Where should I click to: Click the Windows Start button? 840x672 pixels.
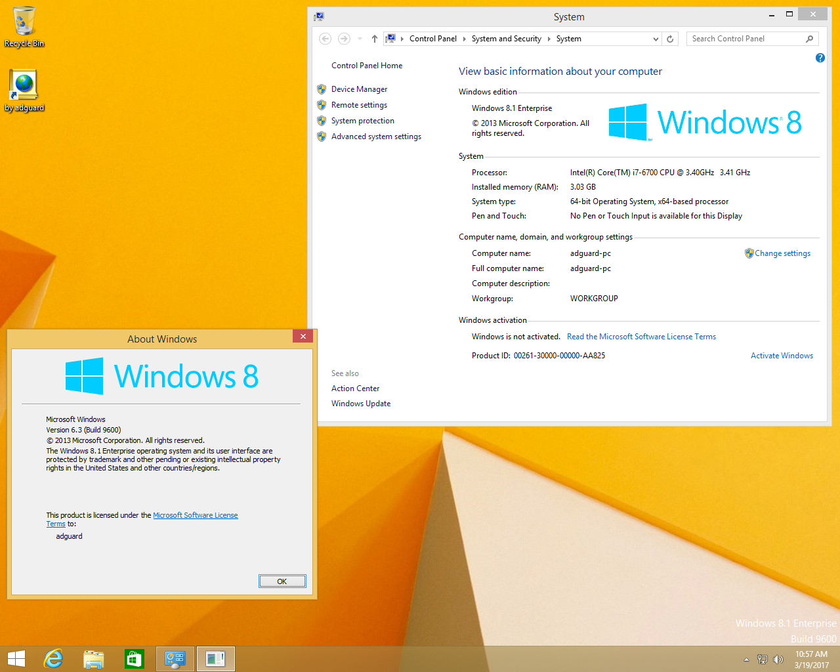tap(16, 659)
